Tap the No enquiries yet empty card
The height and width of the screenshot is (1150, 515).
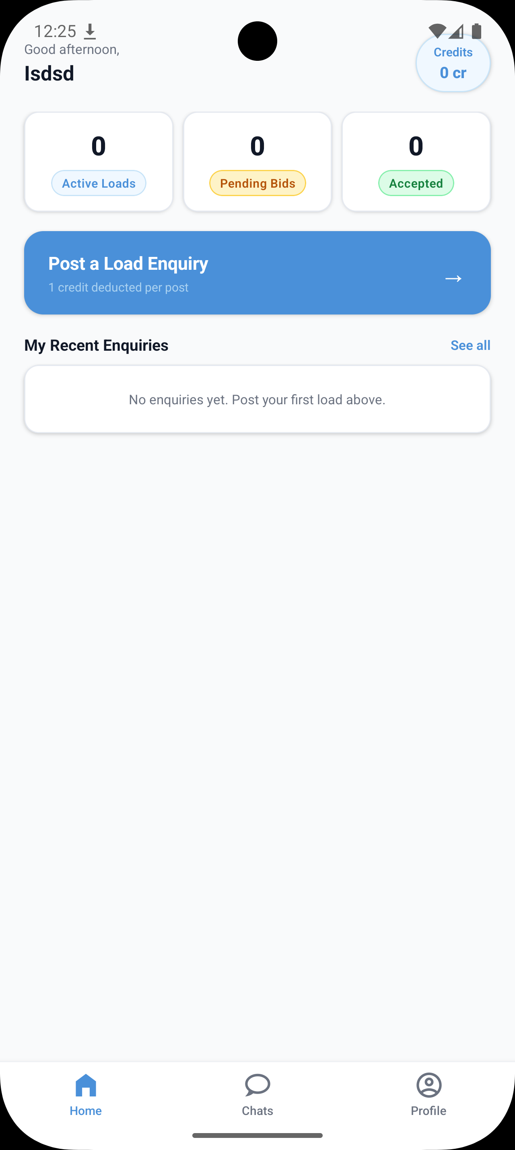pyautogui.click(x=257, y=399)
